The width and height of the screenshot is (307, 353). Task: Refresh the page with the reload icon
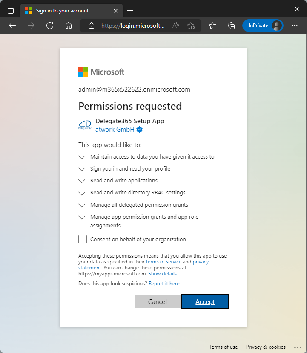[x=50, y=26]
